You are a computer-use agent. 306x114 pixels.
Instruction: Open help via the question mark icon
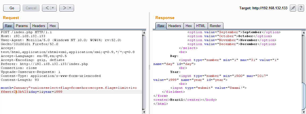point(301,8)
